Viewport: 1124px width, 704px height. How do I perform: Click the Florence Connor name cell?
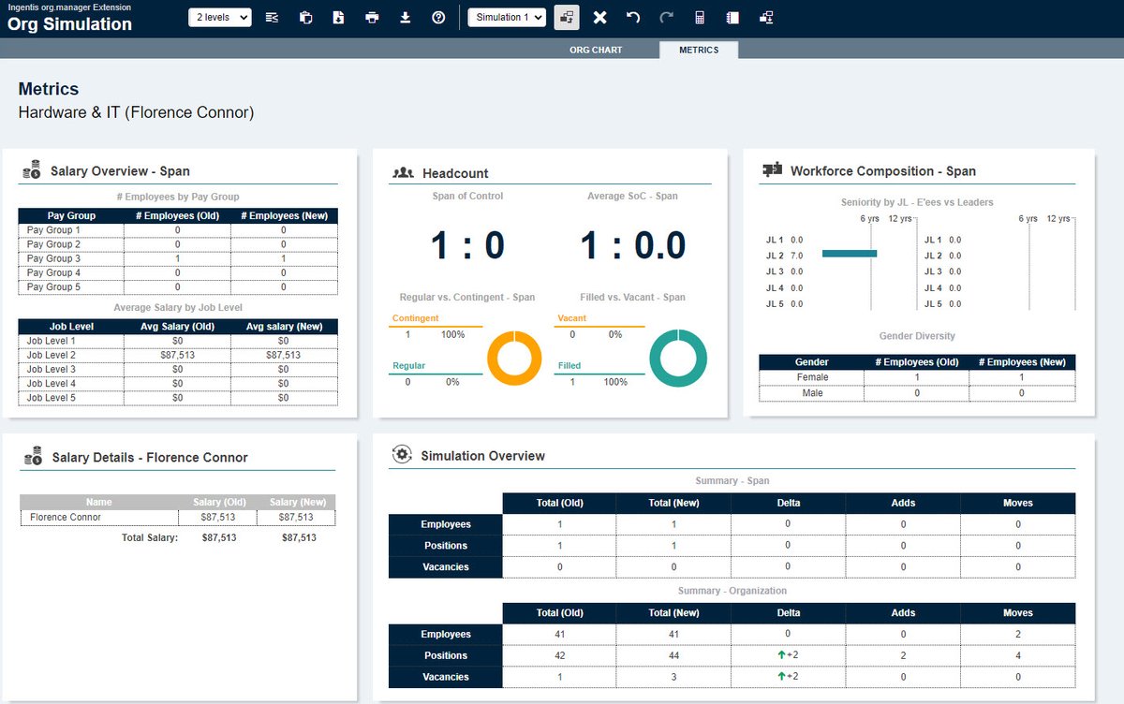(99, 517)
